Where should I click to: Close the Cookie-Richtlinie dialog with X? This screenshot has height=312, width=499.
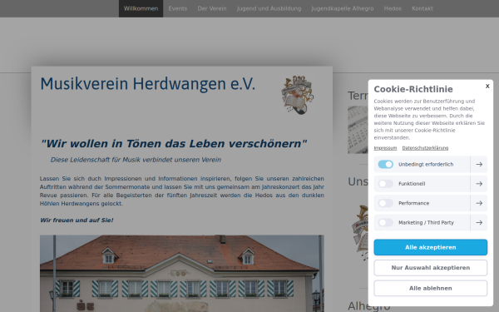[487, 87]
